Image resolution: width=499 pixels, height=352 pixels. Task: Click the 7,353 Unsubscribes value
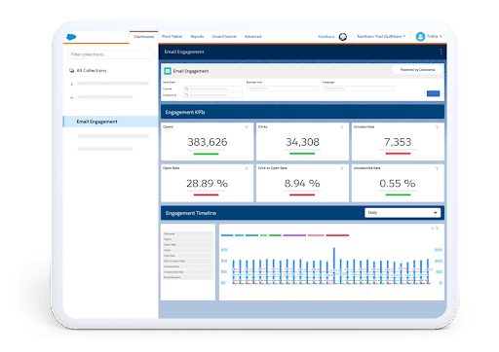(x=398, y=142)
